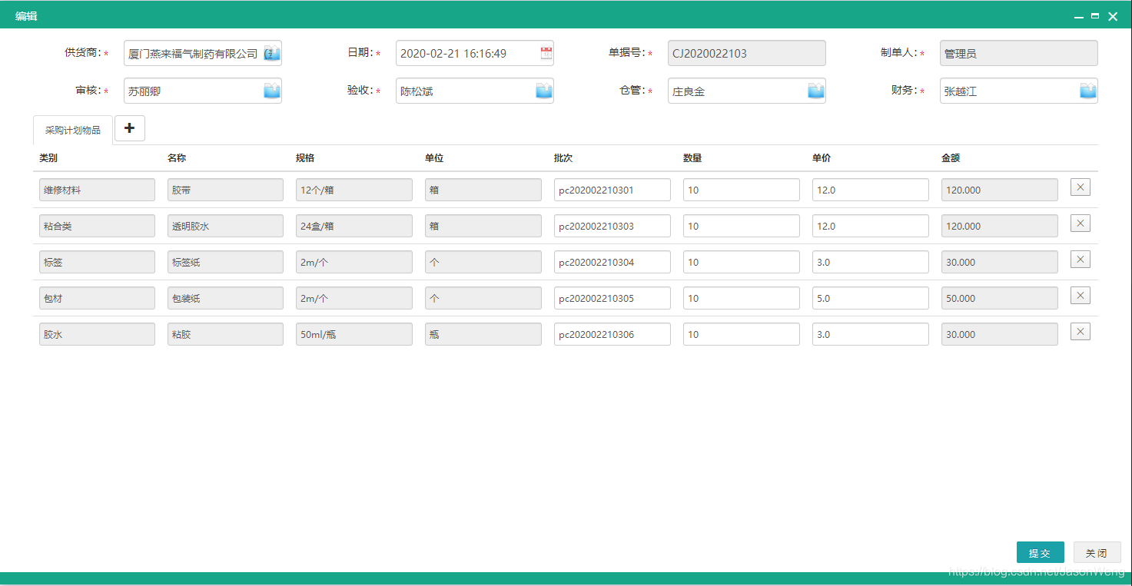The image size is (1132, 586).
Task: Click the 批次 column header
Action: click(563, 158)
